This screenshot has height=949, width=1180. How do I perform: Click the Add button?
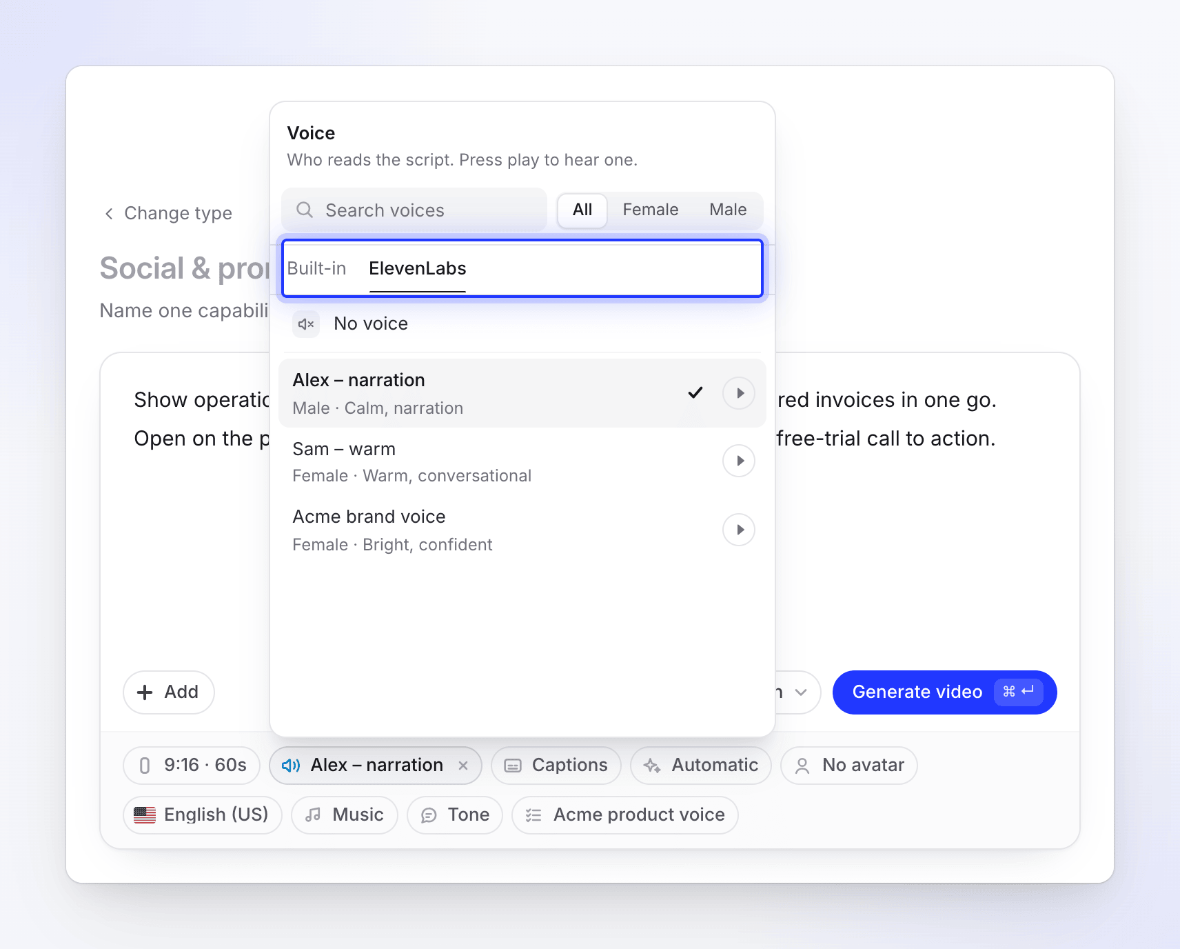pos(169,692)
